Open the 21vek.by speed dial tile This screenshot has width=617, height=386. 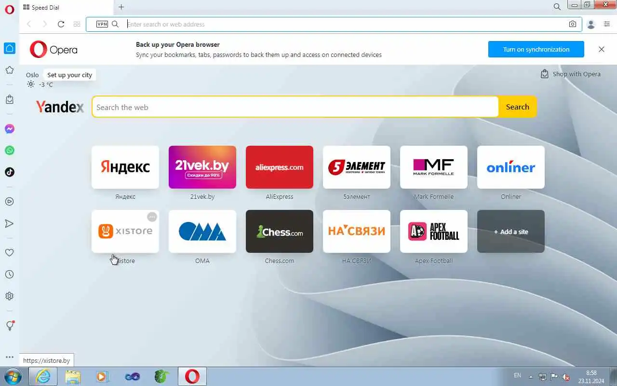pyautogui.click(x=202, y=167)
